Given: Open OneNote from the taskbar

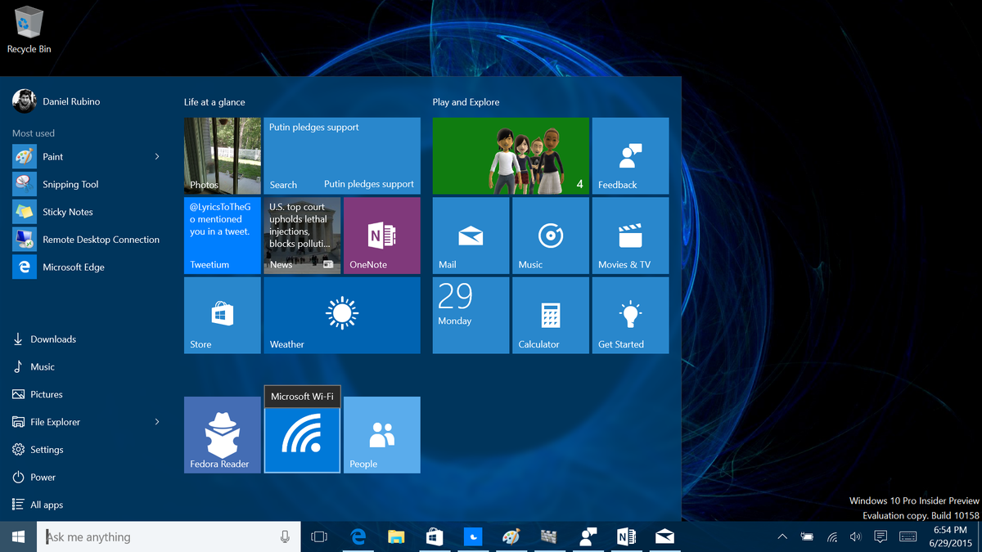Looking at the screenshot, I should 626,536.
